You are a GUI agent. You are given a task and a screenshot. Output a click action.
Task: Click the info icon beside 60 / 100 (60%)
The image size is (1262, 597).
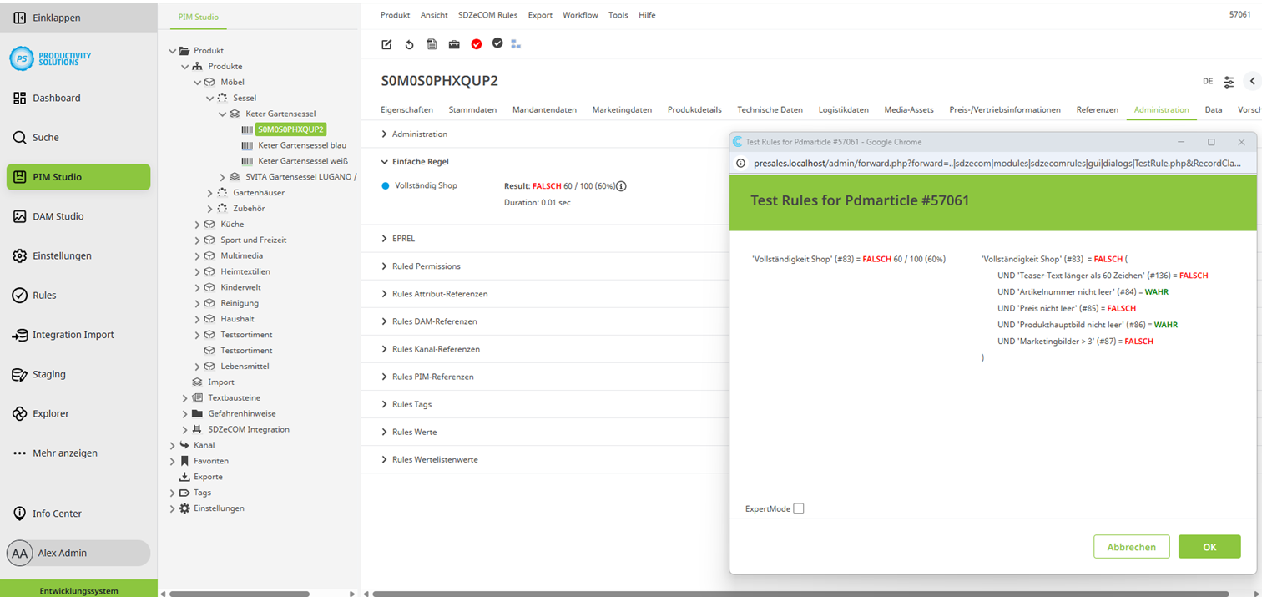pyautogui.click(x=621, y=186)
